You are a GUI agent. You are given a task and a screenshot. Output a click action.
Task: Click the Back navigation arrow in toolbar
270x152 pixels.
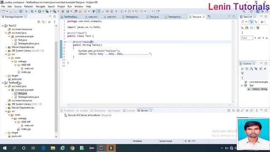142,11
